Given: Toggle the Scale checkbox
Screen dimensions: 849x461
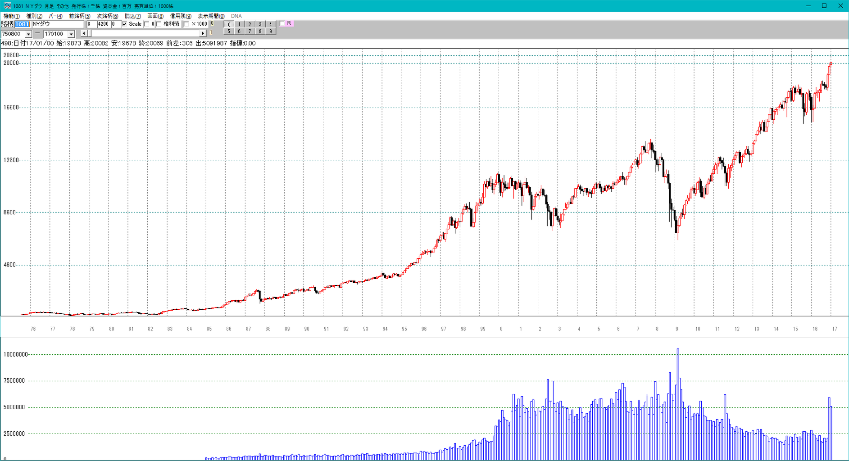Looking at the screenshot, I should [x=125, y=24].
